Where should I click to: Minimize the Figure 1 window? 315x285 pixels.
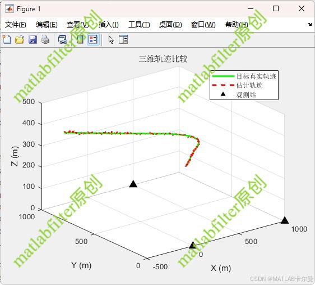(x=251, y=8)
